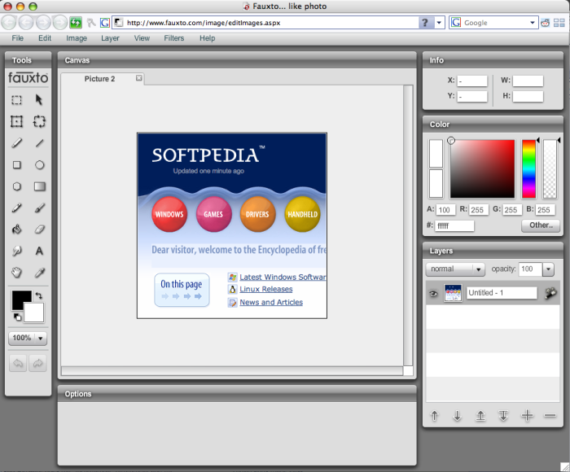The width and height of the screenshot is (570, 472).
Task: Pick the pen drawing tool
Action: point(17,208)
